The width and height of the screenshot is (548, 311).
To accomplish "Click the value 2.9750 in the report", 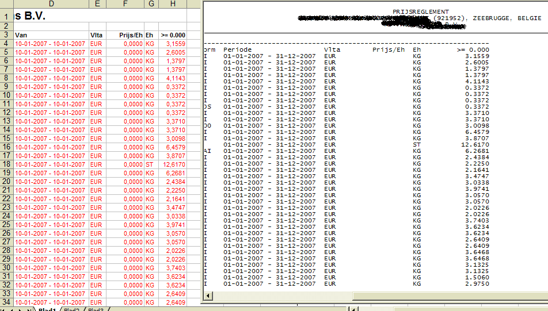I will (477, 284).
